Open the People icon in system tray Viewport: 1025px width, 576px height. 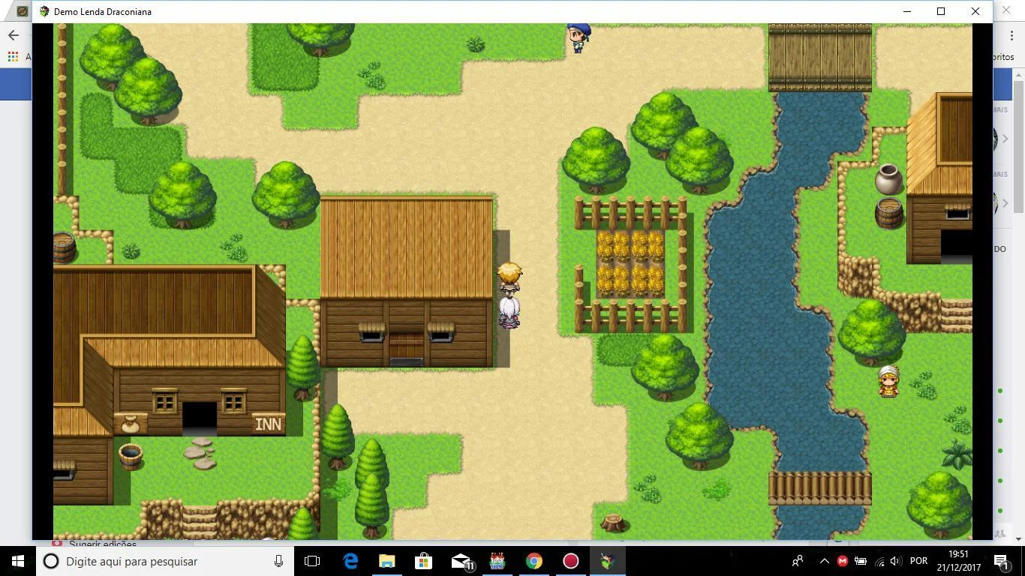(x=798, y=561)
